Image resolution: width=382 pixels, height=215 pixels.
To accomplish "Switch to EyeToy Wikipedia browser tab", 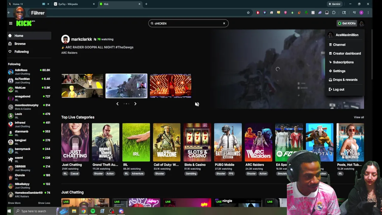I will 75,4.
